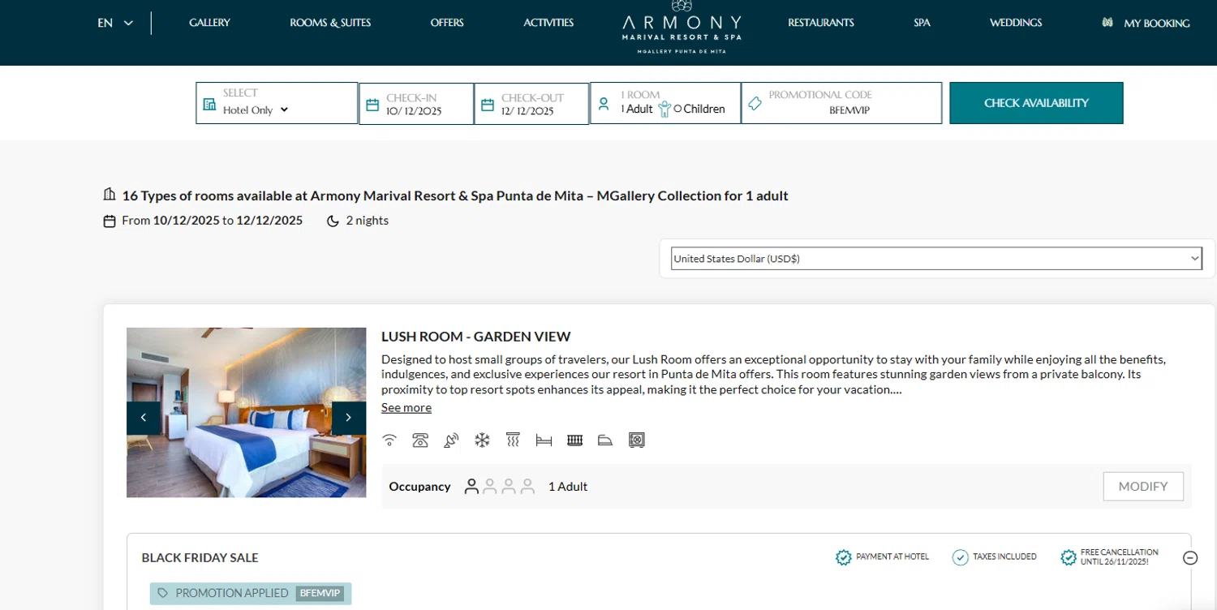
Task: Click the '1 Adult' occupancy text
Action: (568, 487)
